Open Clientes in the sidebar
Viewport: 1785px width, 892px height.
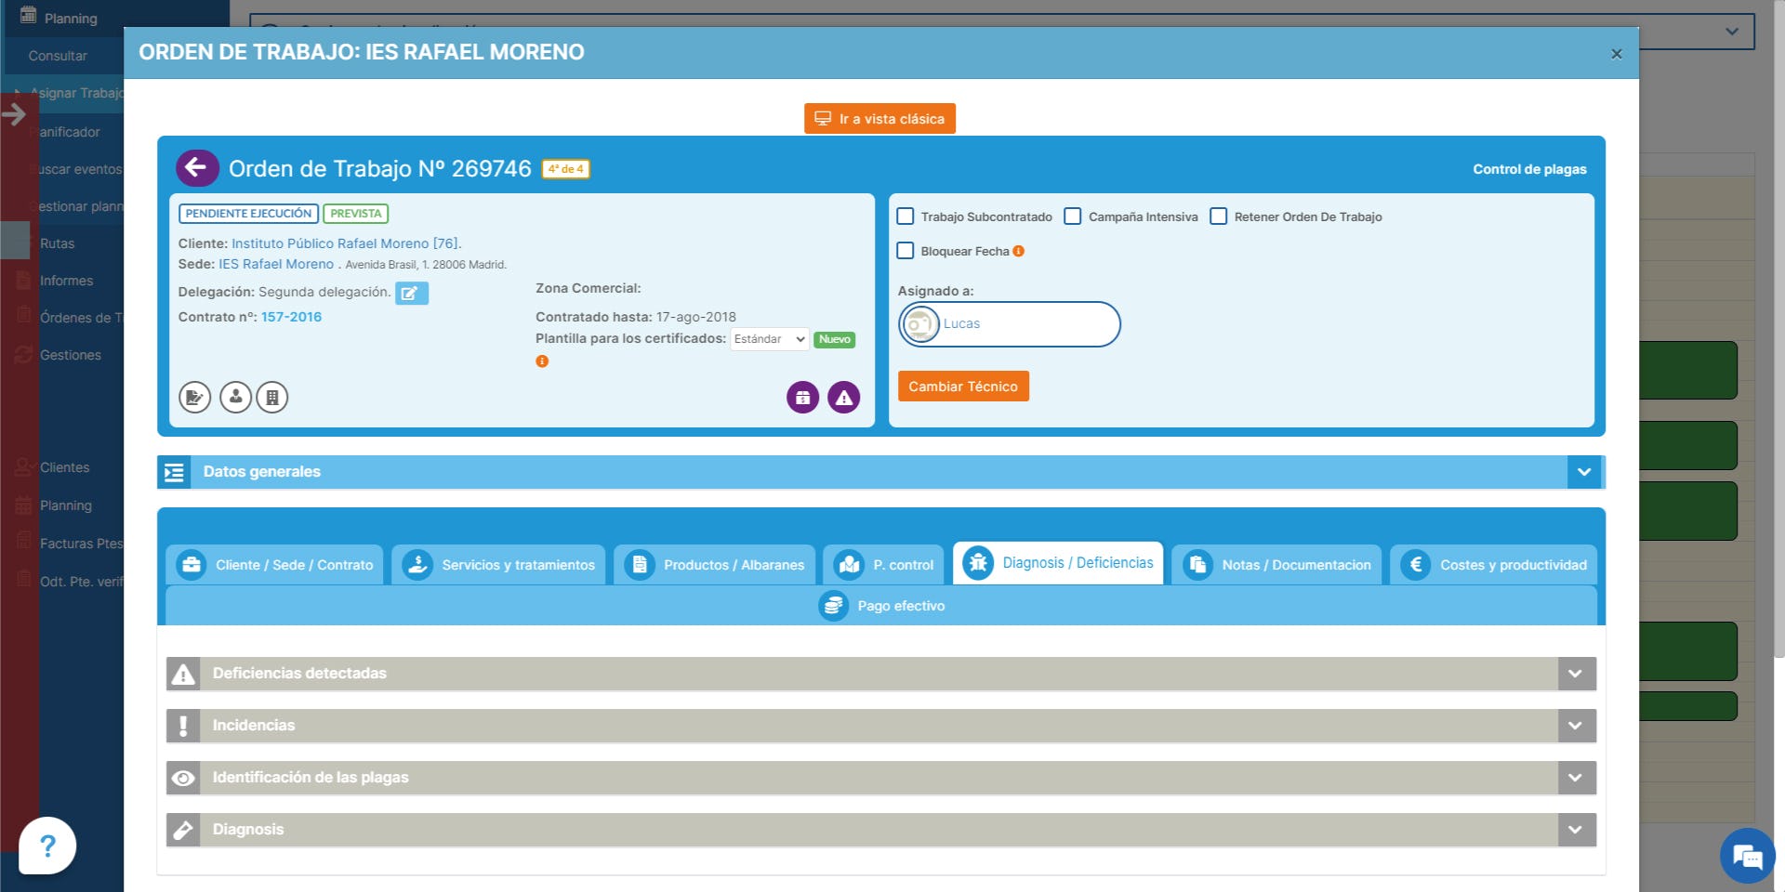coord(64,467)
